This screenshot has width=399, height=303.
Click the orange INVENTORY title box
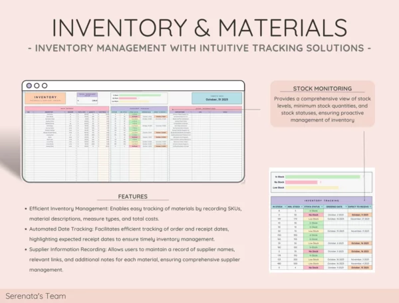click(45, 98)
